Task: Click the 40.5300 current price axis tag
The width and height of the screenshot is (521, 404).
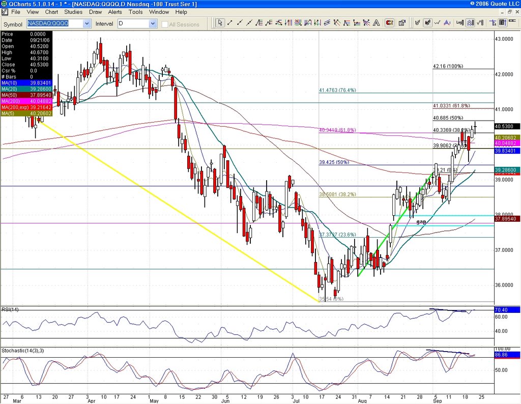Action: (506, 126)
